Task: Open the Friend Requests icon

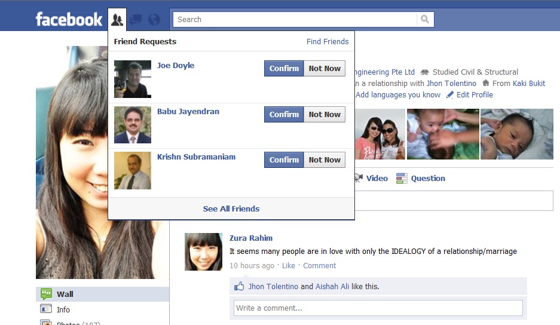Action: (117, 20)
